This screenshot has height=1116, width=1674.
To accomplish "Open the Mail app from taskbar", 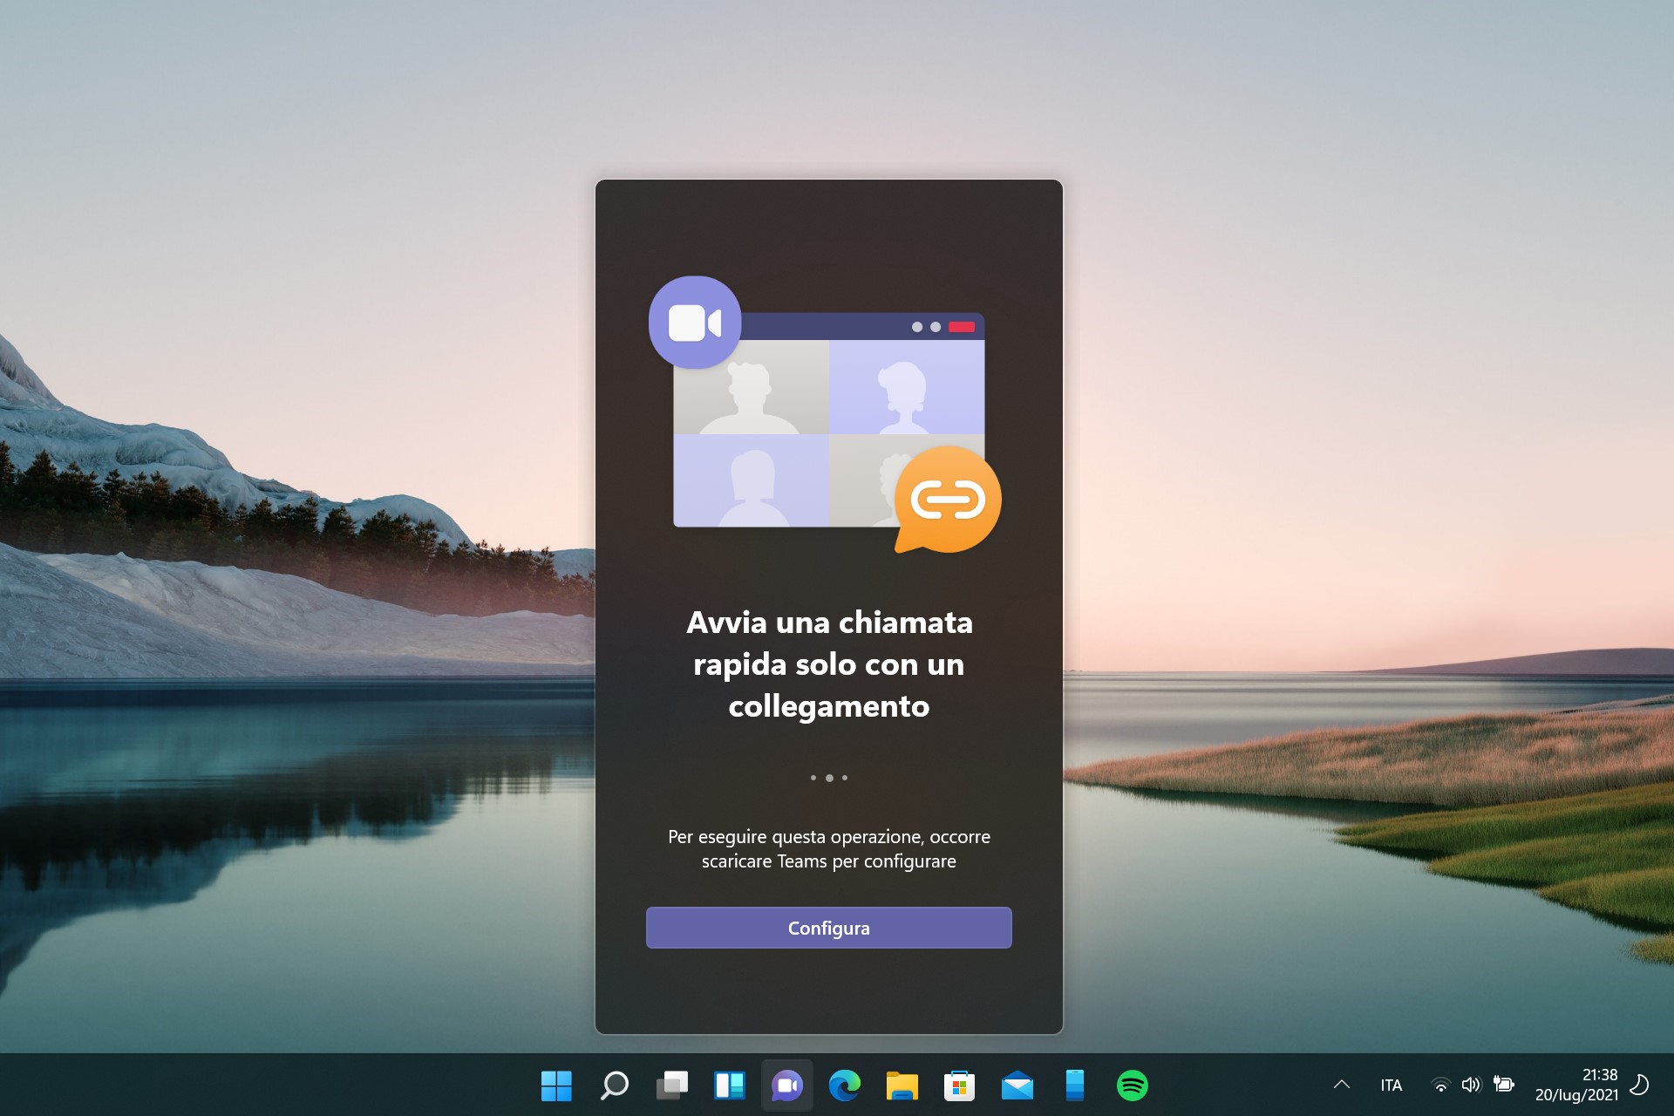I will point(1017,1085).
